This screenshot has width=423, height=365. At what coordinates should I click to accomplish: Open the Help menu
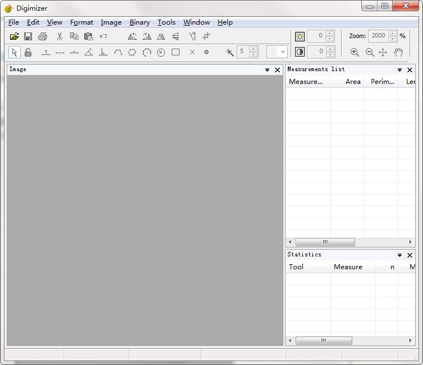[225, 22]
